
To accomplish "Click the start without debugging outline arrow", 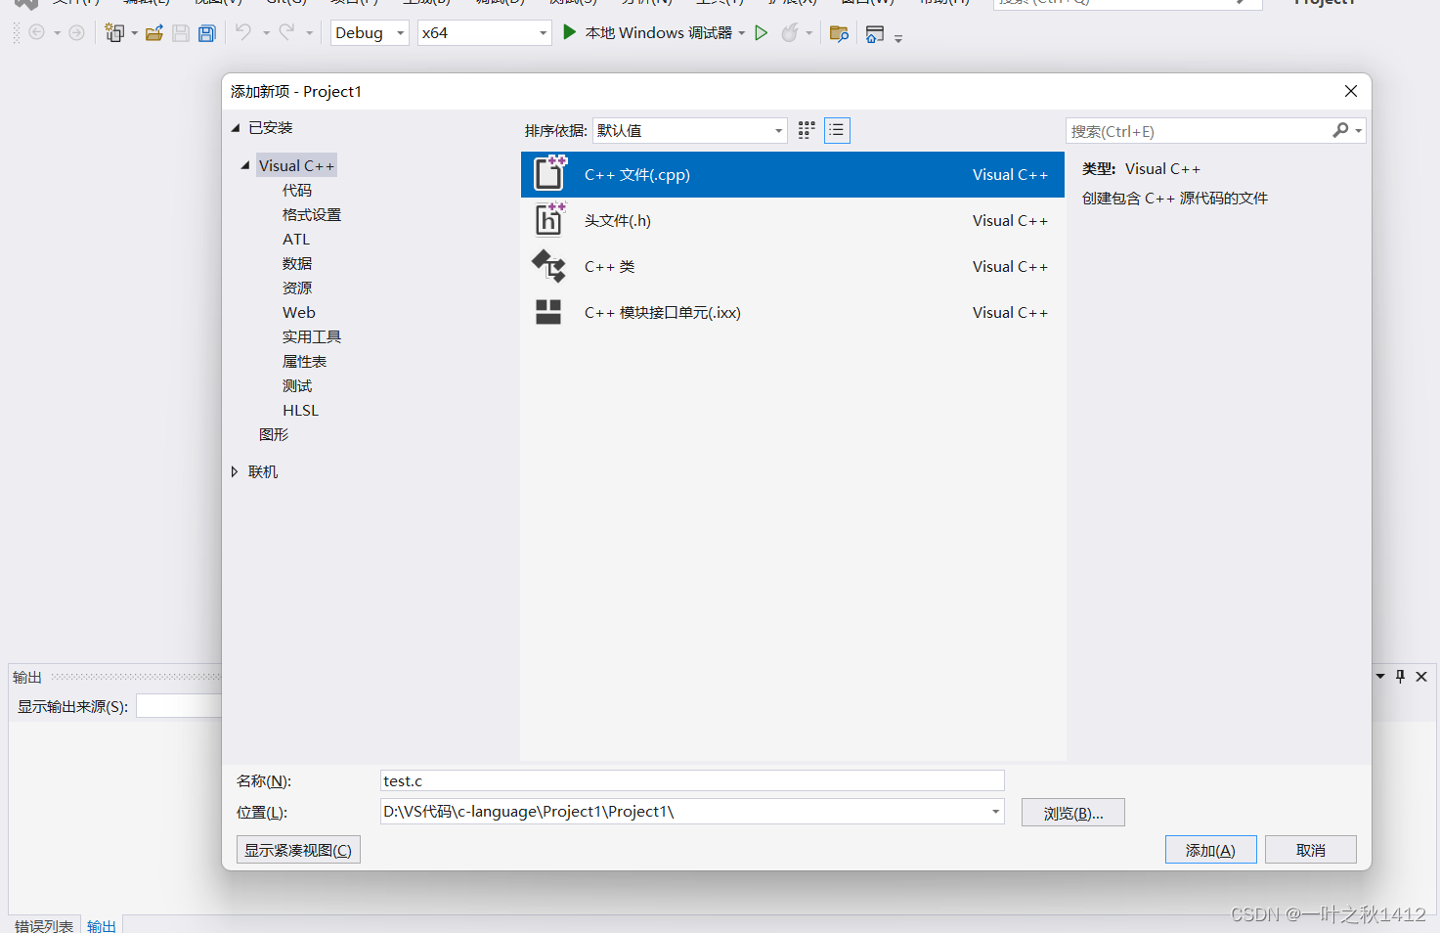I will click(762, 32).
